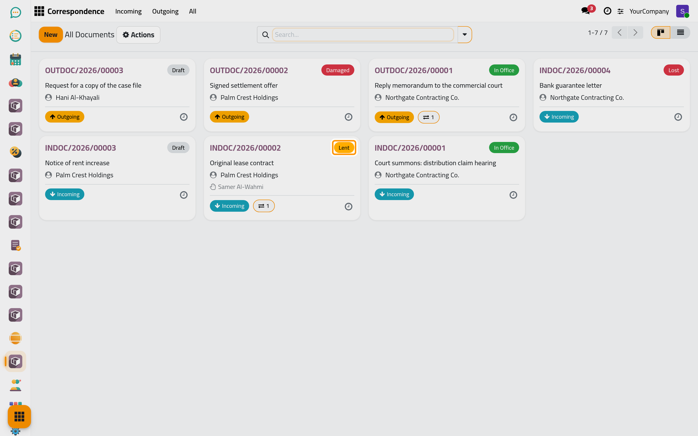Open the Calendar app in the sidebar
The width and height of the screenshot is (698, 436).
click(x=15, y=59)
